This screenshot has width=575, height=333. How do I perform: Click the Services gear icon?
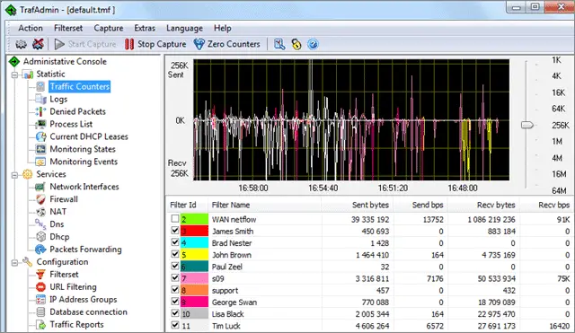(28, 174)
